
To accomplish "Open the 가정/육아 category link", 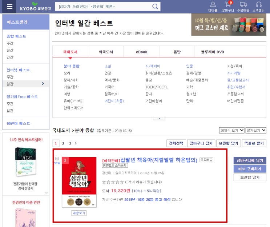I will (x=234, y=66).
